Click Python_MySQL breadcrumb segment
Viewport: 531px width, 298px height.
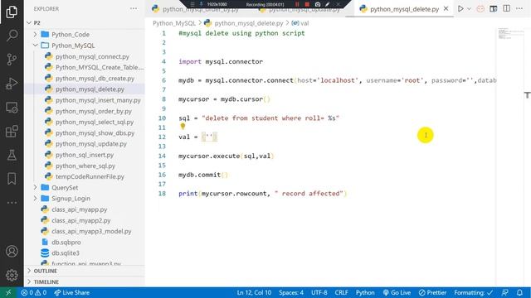click(x=174, y=23)
